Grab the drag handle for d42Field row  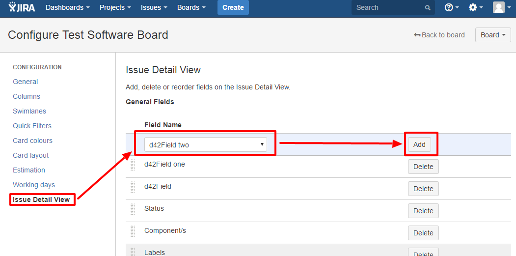tap(133, 187)
